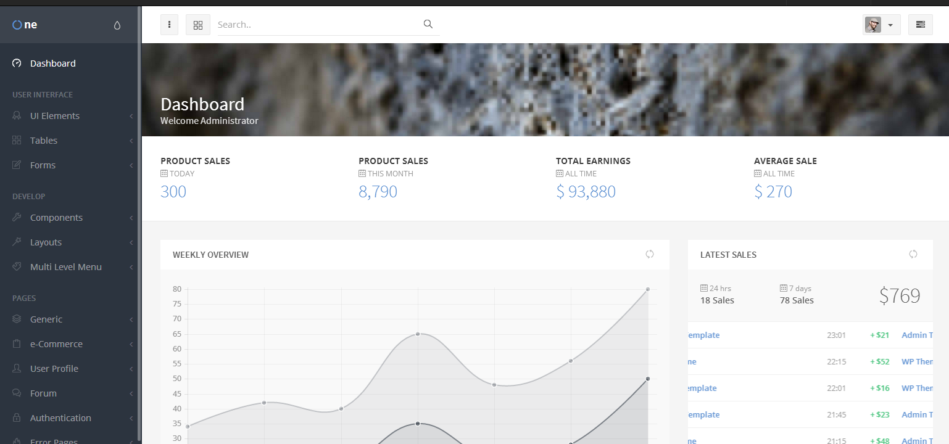
Task: Click the calendar icon beside TODAY
Action: click(x=164, y=174)
